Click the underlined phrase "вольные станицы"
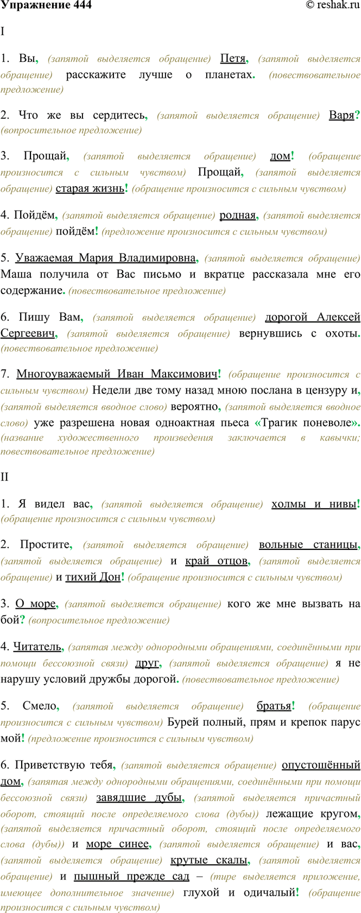Screen dimensions: 361x913 (x=308, y=544)
